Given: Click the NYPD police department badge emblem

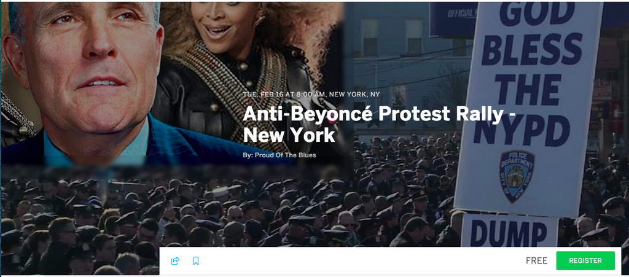Looking at the screenshot, I should pyautogui.click(x=517, y=176).
